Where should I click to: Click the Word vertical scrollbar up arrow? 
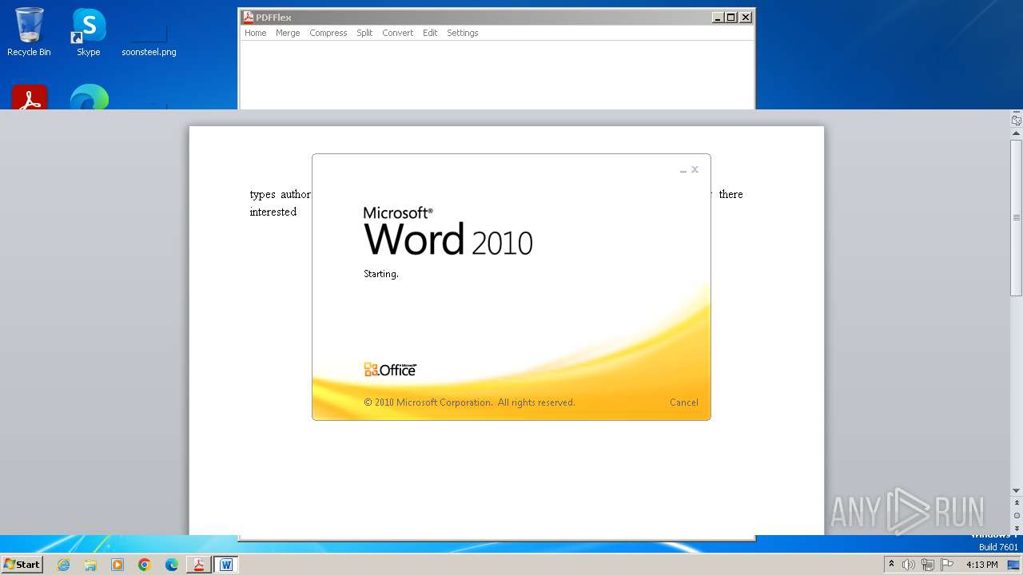tap(1017, 134)
